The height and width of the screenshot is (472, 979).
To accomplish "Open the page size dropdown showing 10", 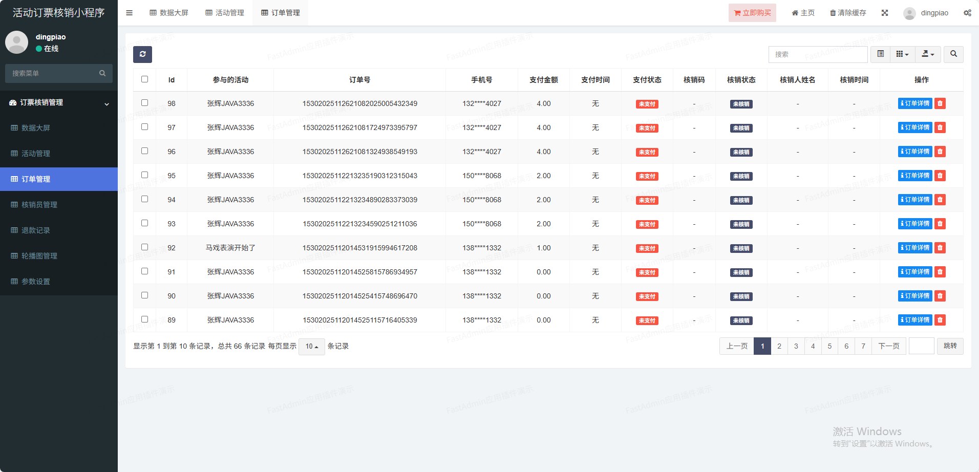I will click(x=311, y=347).
